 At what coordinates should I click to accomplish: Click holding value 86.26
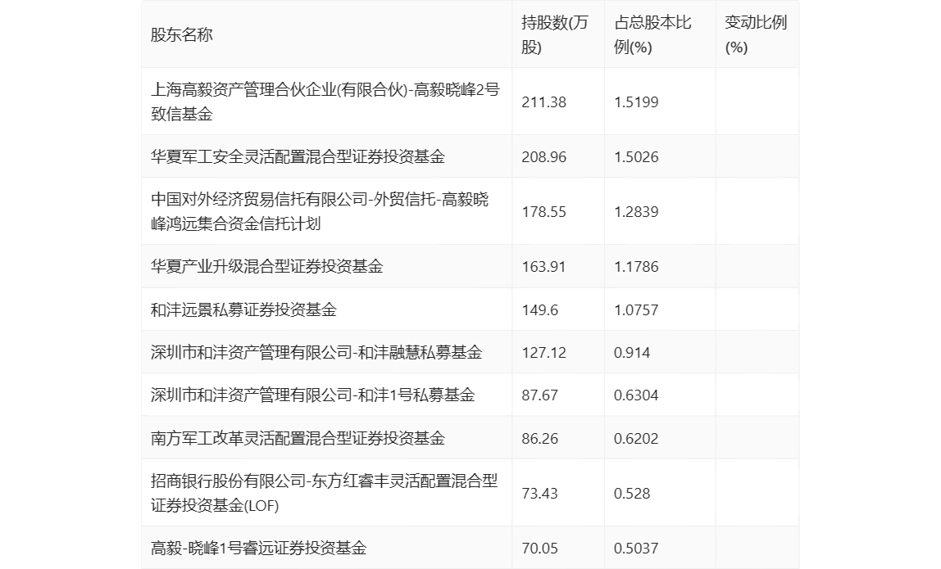539,438
